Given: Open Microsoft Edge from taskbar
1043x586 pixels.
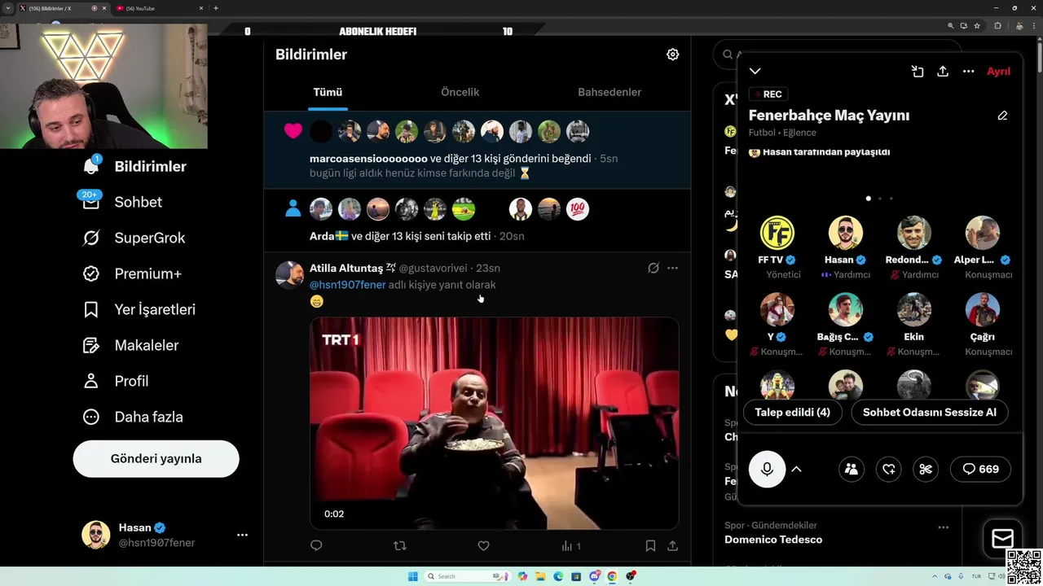Looking at the screenshot, I should [x=558, y=576].
